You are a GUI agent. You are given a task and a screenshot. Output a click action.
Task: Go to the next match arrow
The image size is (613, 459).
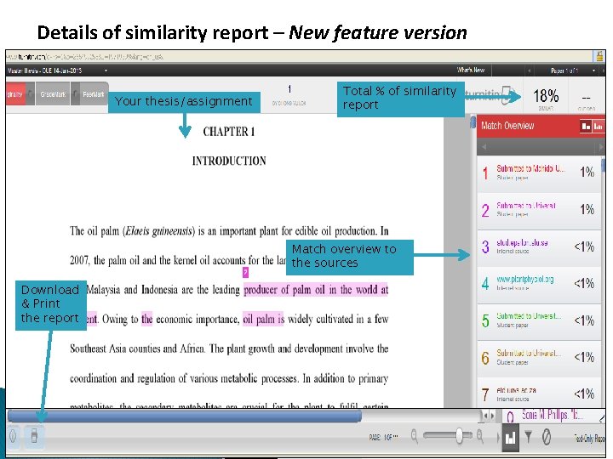coord(601,147)
